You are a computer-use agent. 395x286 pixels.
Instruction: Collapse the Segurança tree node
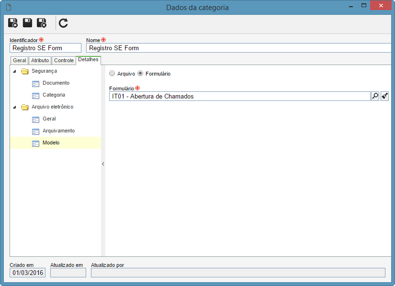[x=15, y=71]
